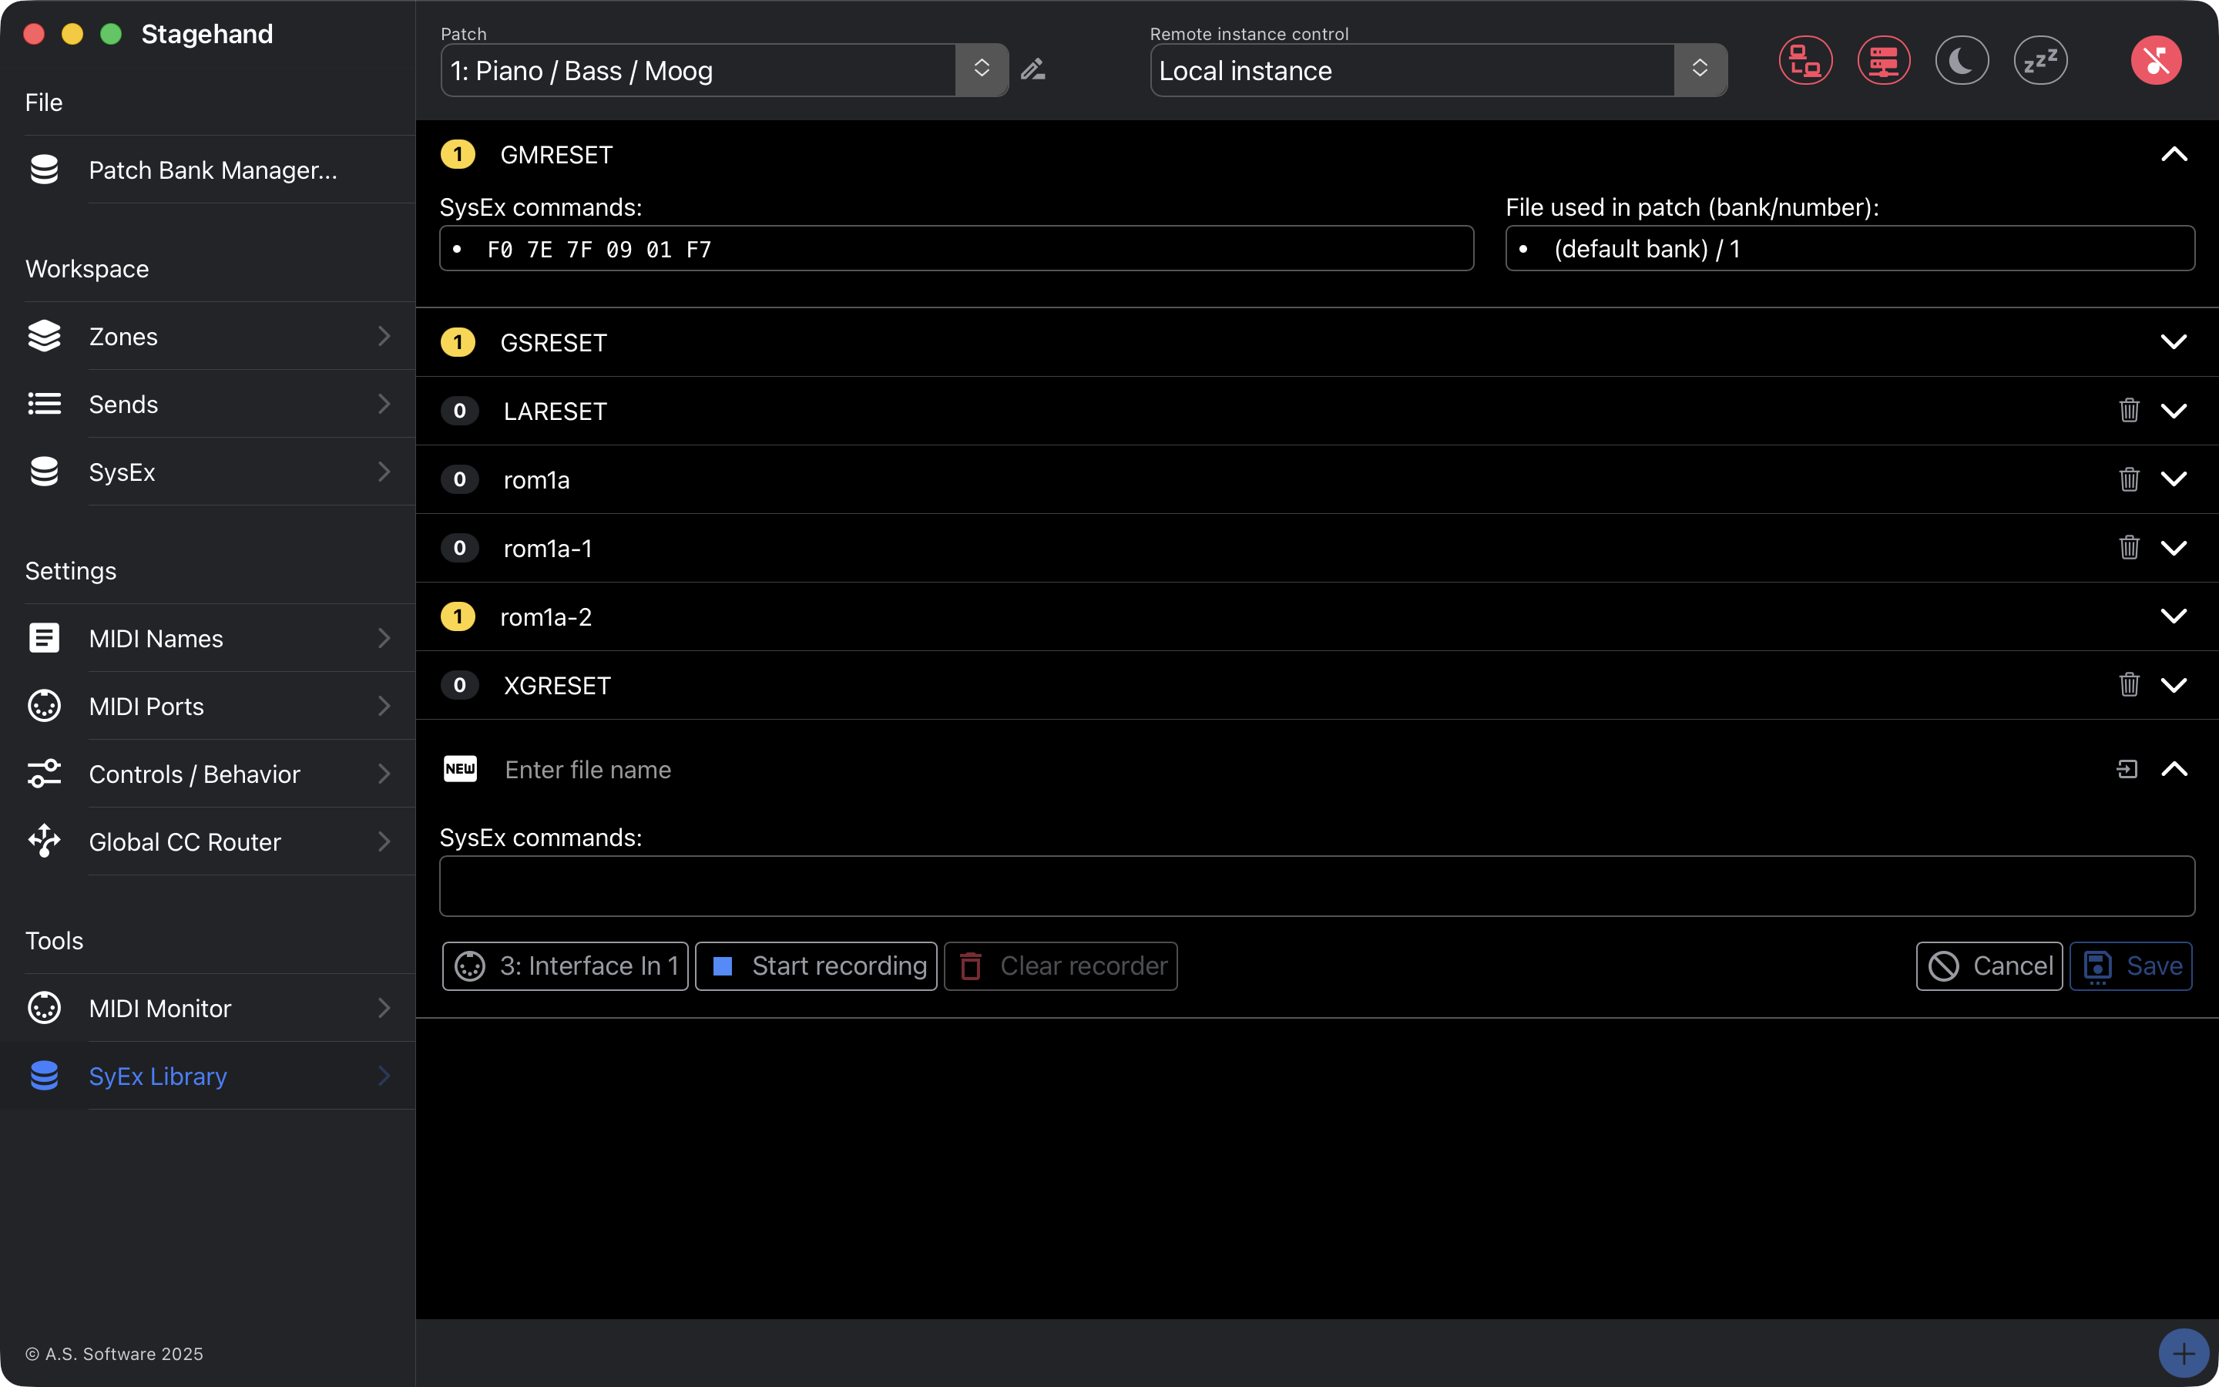Toggle the network devices icon button

1805,61
